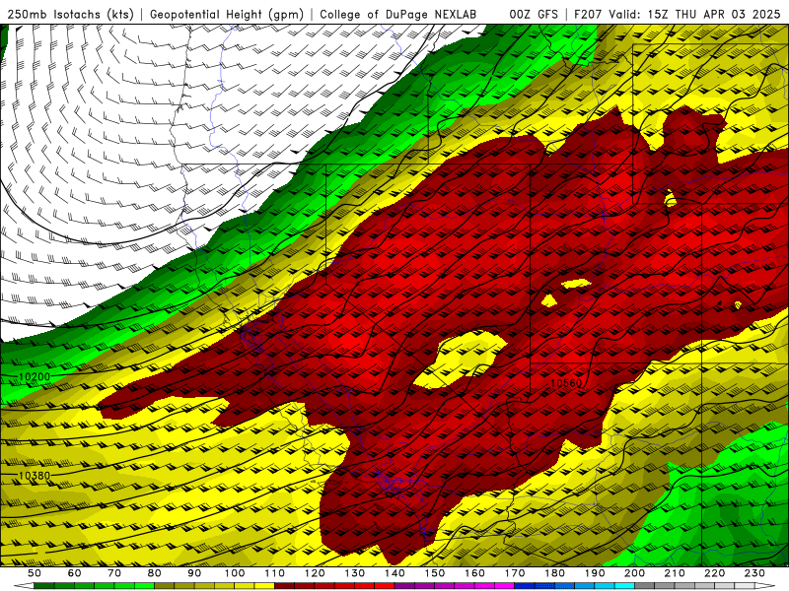Click the 10560 height contour label
Image resolution: width=789 pixels, height=591 pixels.
point(566,383)
